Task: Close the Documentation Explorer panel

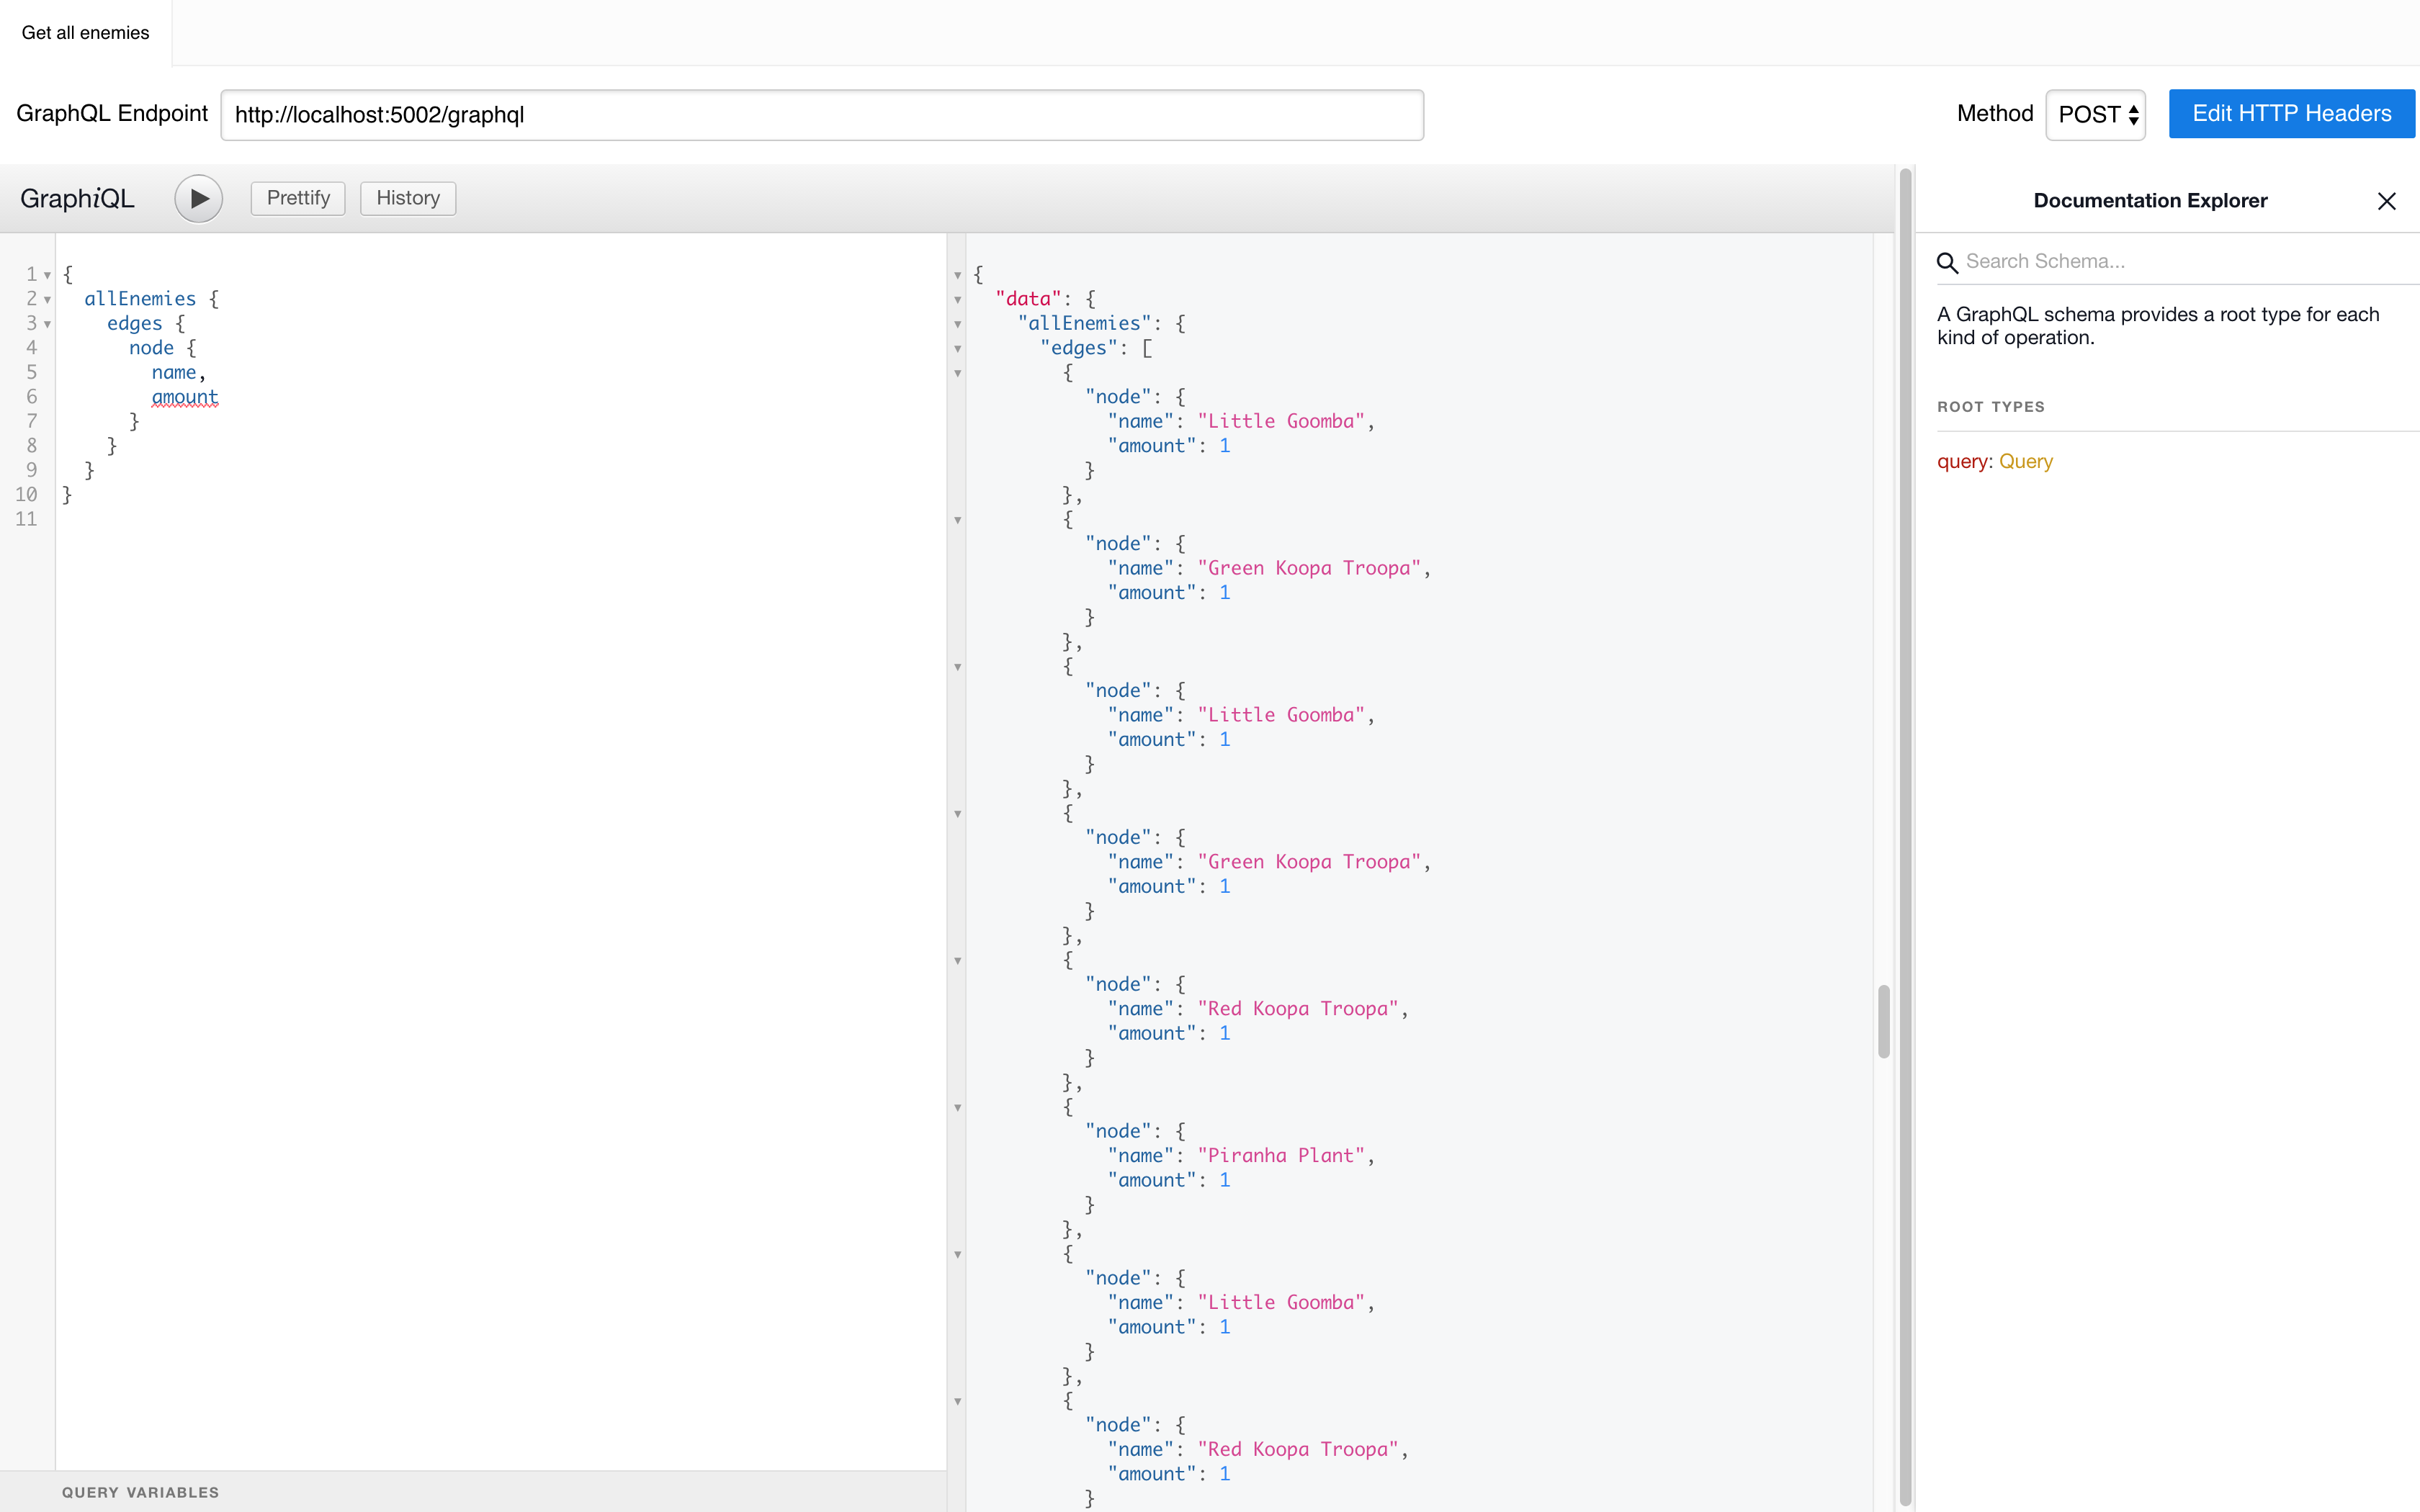Action: [x=2386, y=201]
